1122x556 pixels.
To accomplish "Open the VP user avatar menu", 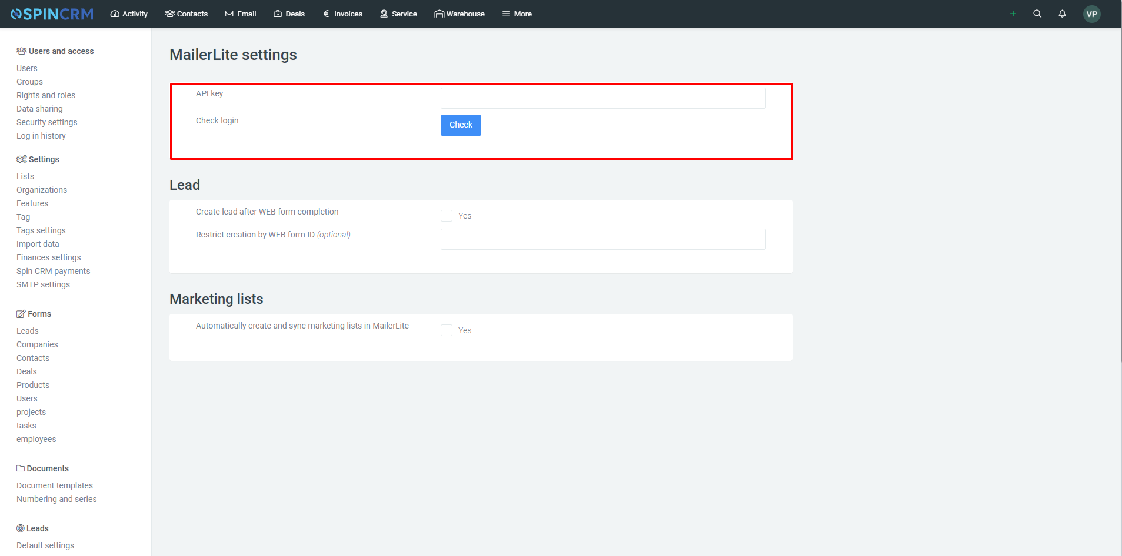I will click(1092, 14).
